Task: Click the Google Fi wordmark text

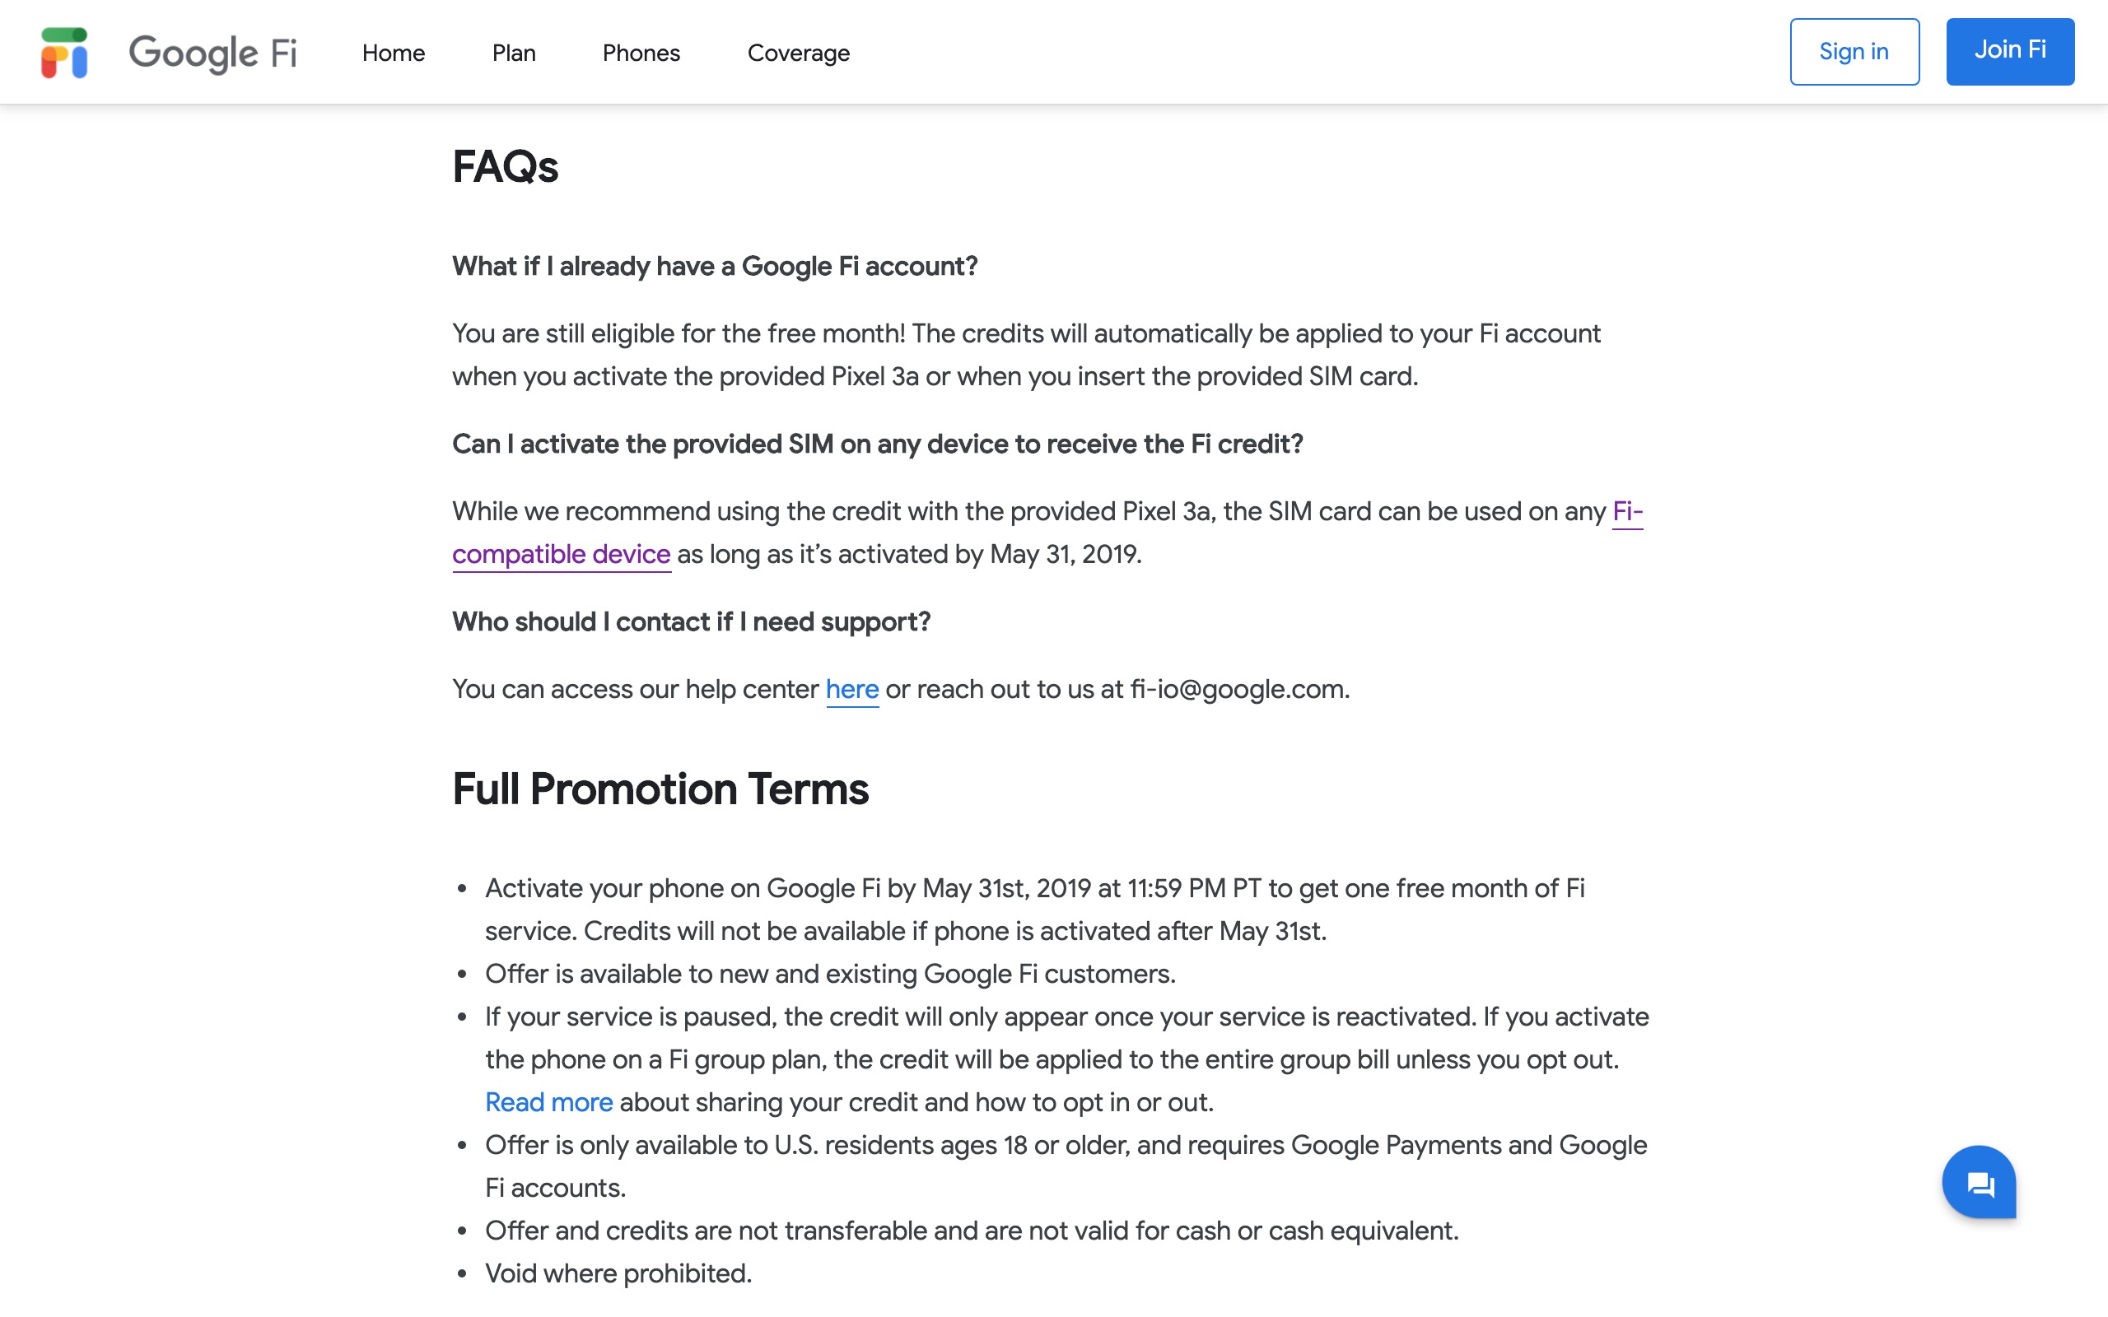Action: coord(212,52)
